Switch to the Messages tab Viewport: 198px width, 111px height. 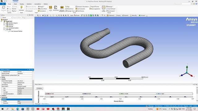coord(37,104)
